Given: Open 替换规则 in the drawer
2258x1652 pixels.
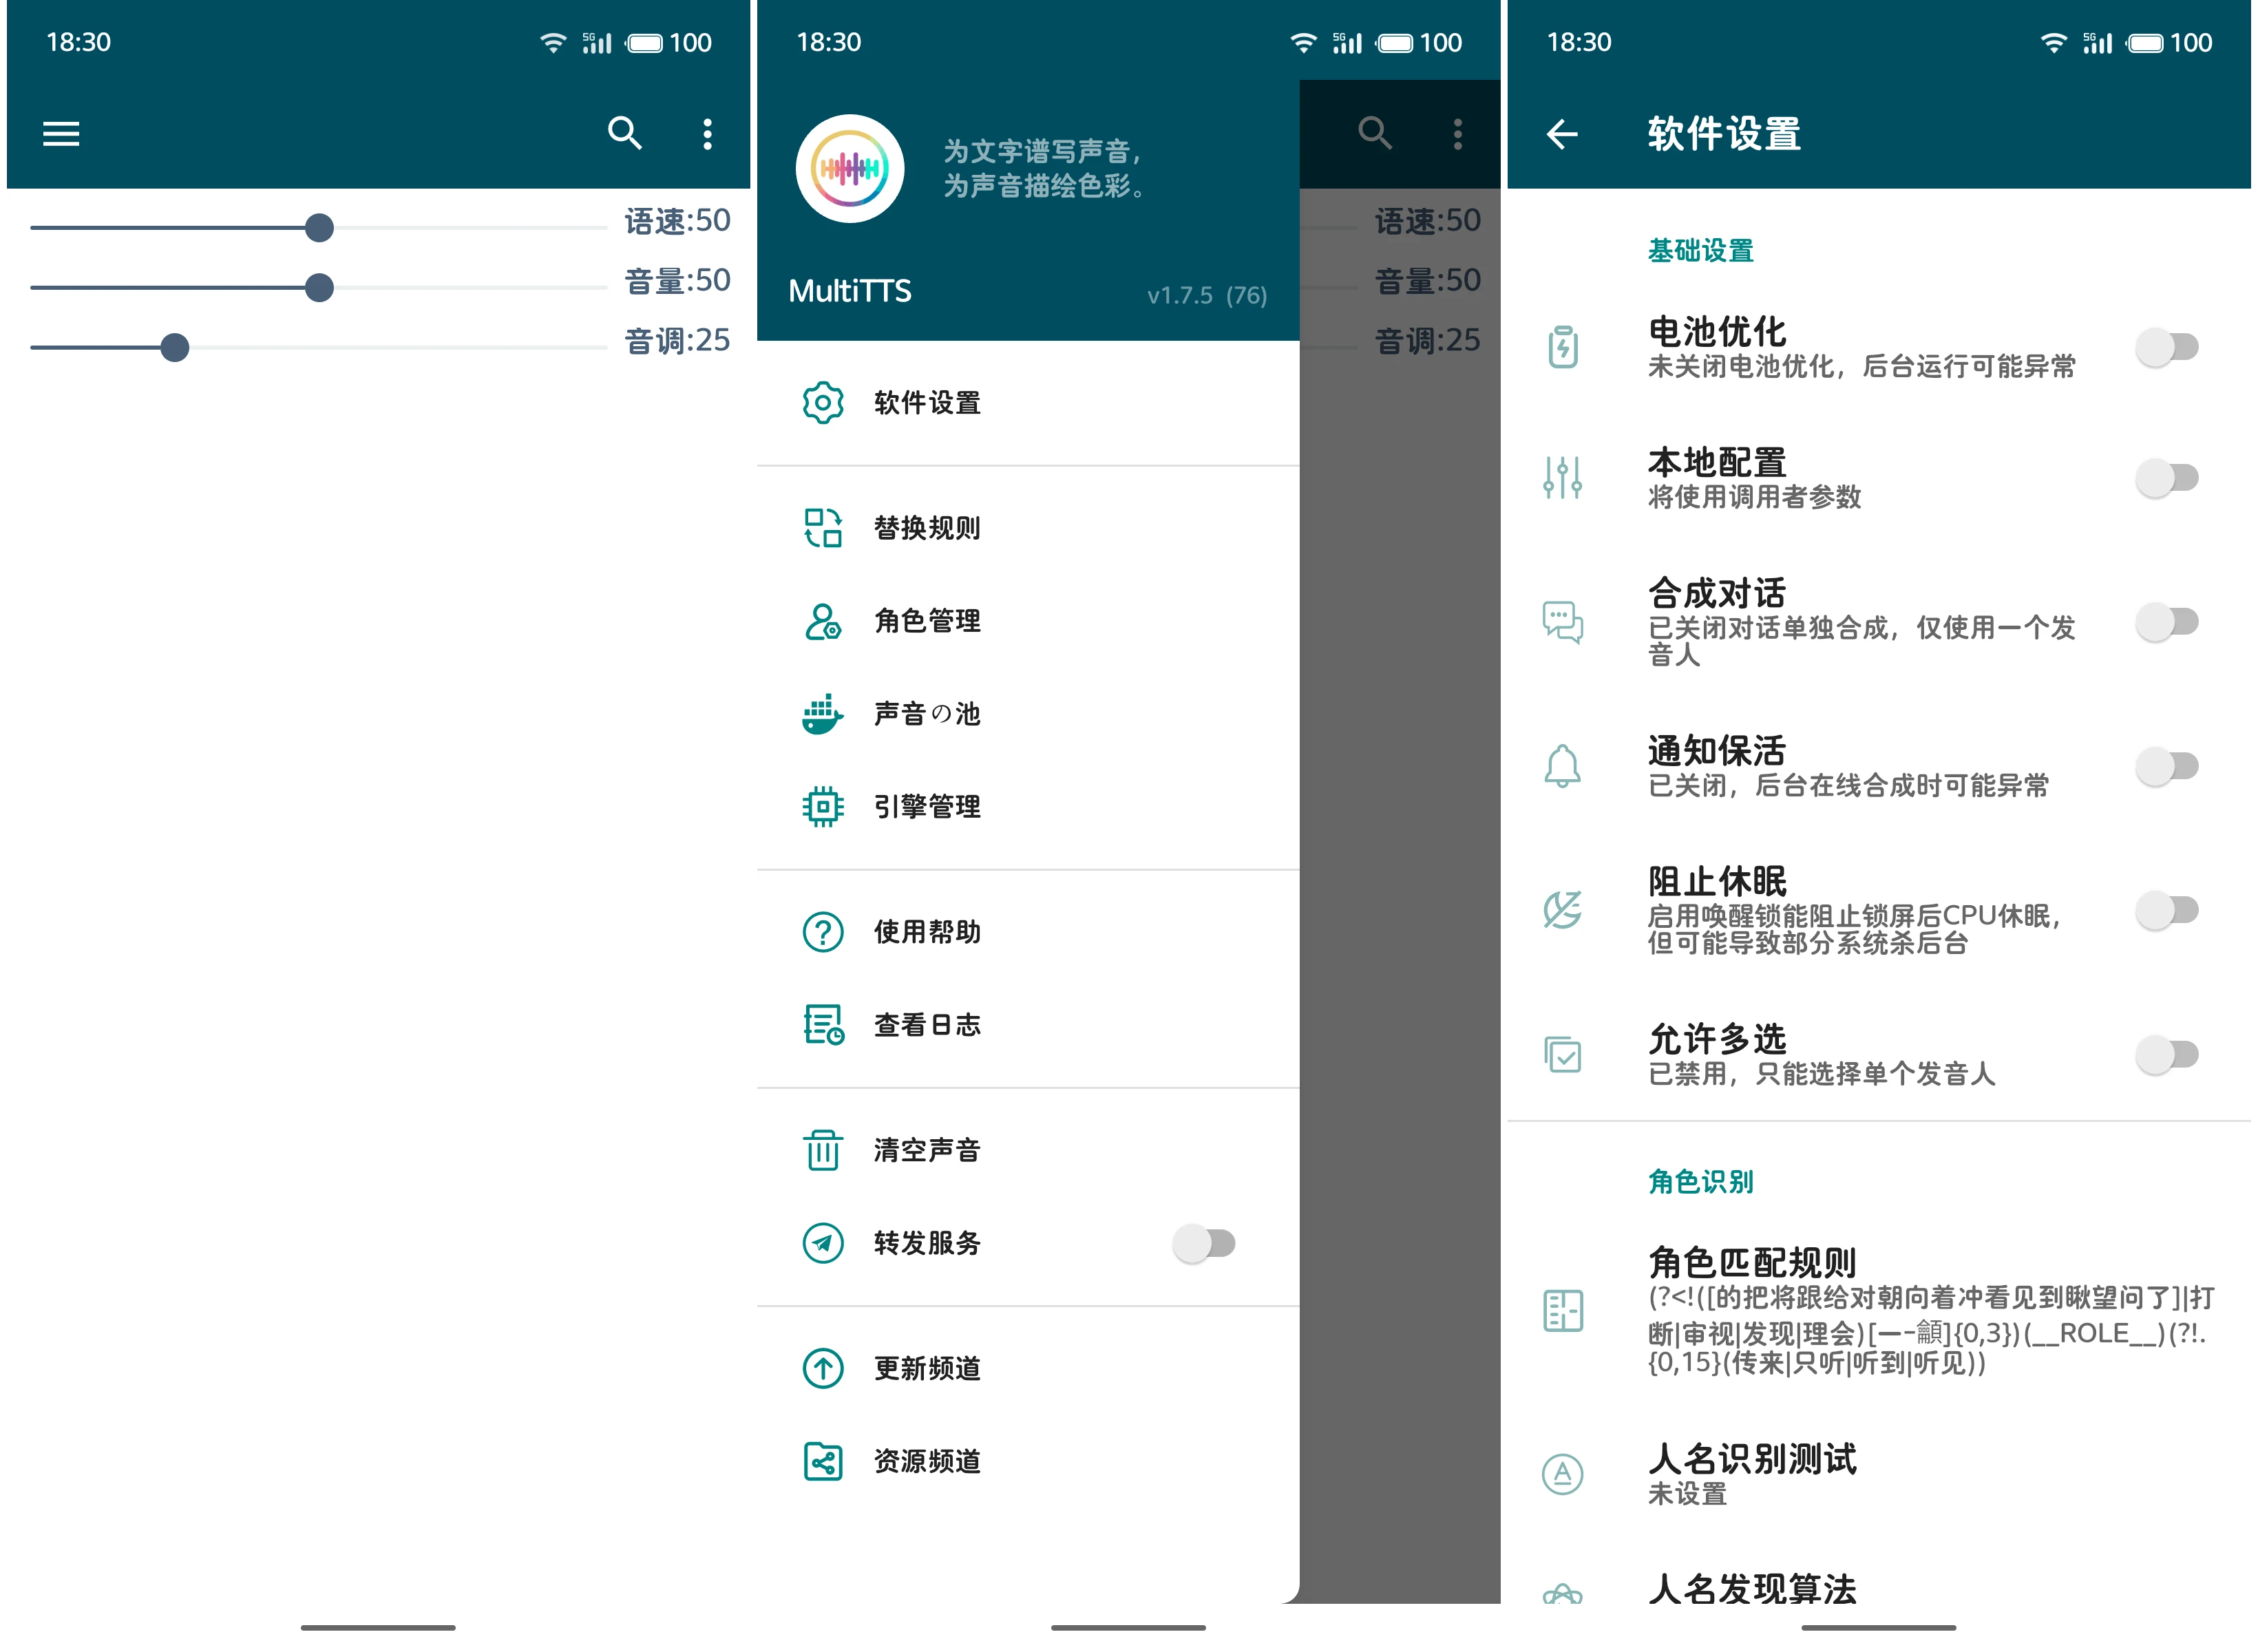Looking at the screenshot, I should tap(1028, 528).
